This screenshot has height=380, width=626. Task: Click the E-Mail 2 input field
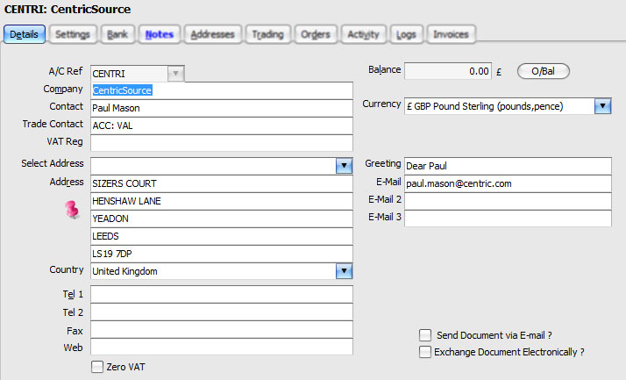click(508, 201)
